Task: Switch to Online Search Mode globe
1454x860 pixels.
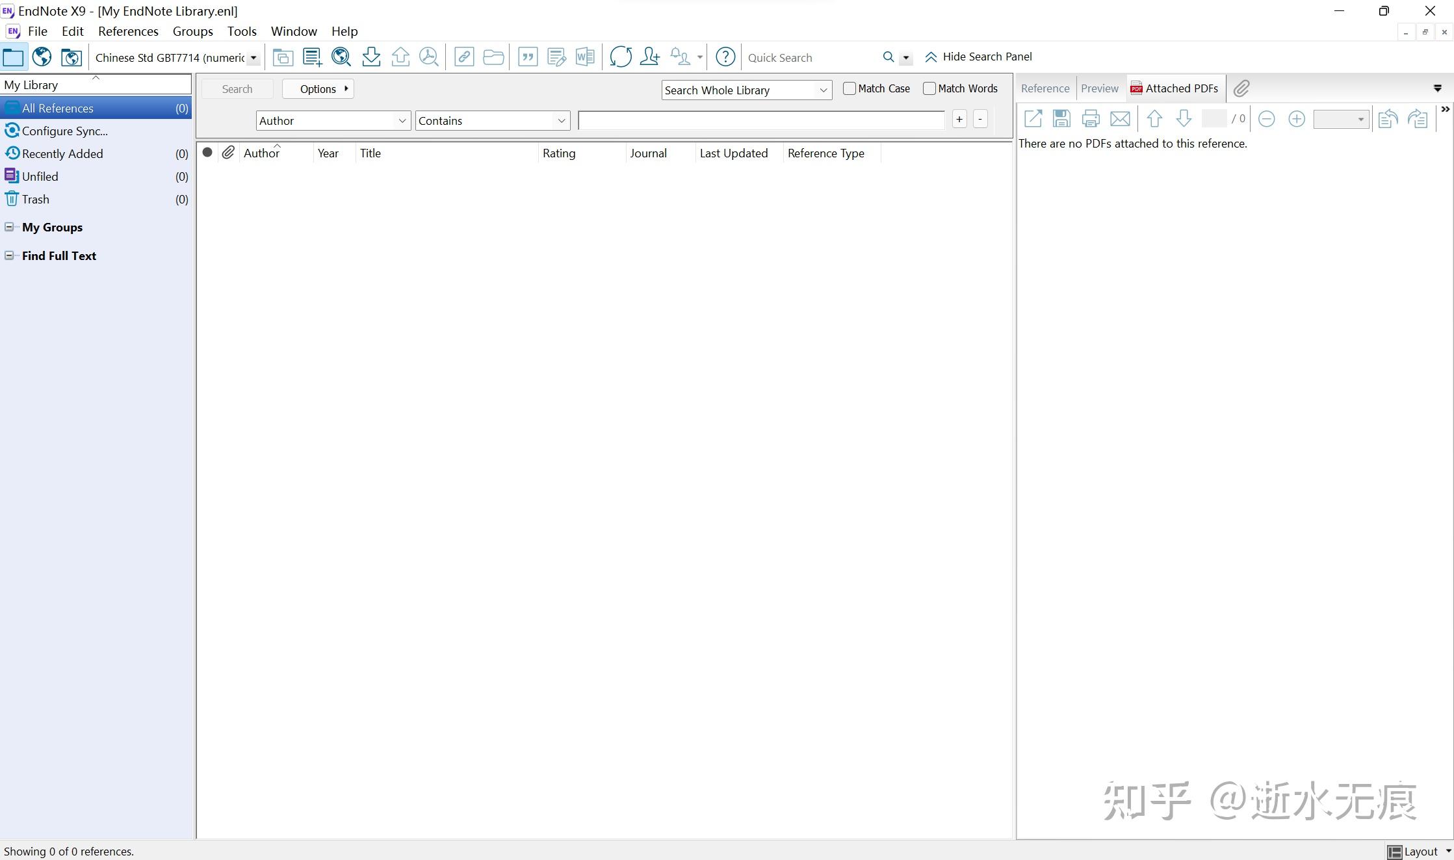Action: tap(42, 57)
